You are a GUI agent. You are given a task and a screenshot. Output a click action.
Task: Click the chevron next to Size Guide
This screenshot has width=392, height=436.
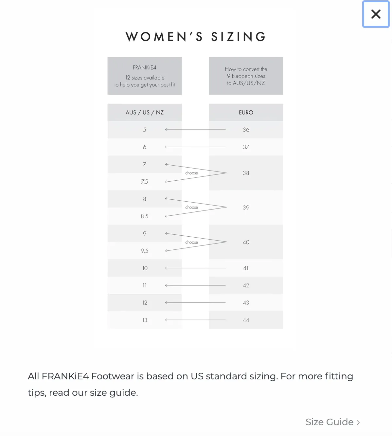358,423
